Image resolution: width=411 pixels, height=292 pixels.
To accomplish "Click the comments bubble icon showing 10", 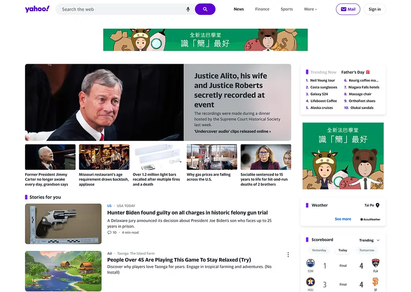I will pos(109,233).
